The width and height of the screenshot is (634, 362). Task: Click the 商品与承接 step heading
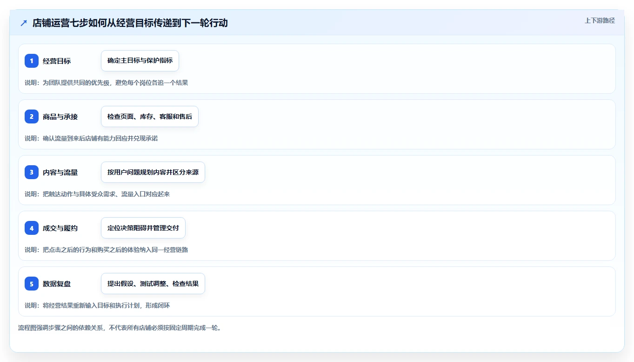pyautogui.click(x=60, y=116)
